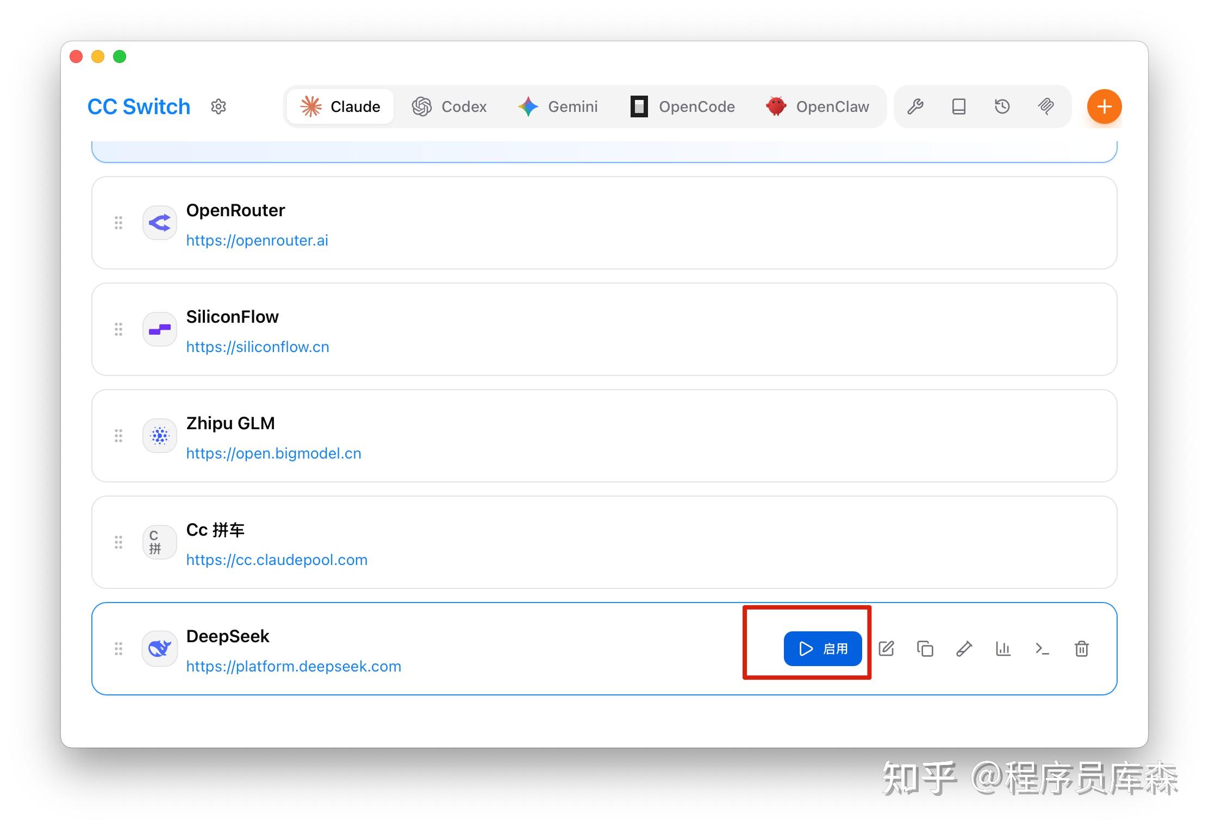Select the OpenRouter provider name

click(x=235, y=210)
